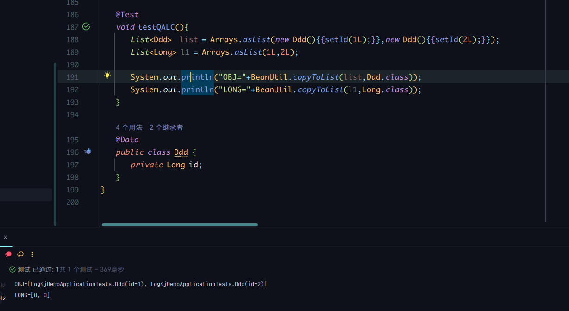Stop the test run with the red stop icon
The width and height of the screenshot is (569, 311).
click(8, 254)
